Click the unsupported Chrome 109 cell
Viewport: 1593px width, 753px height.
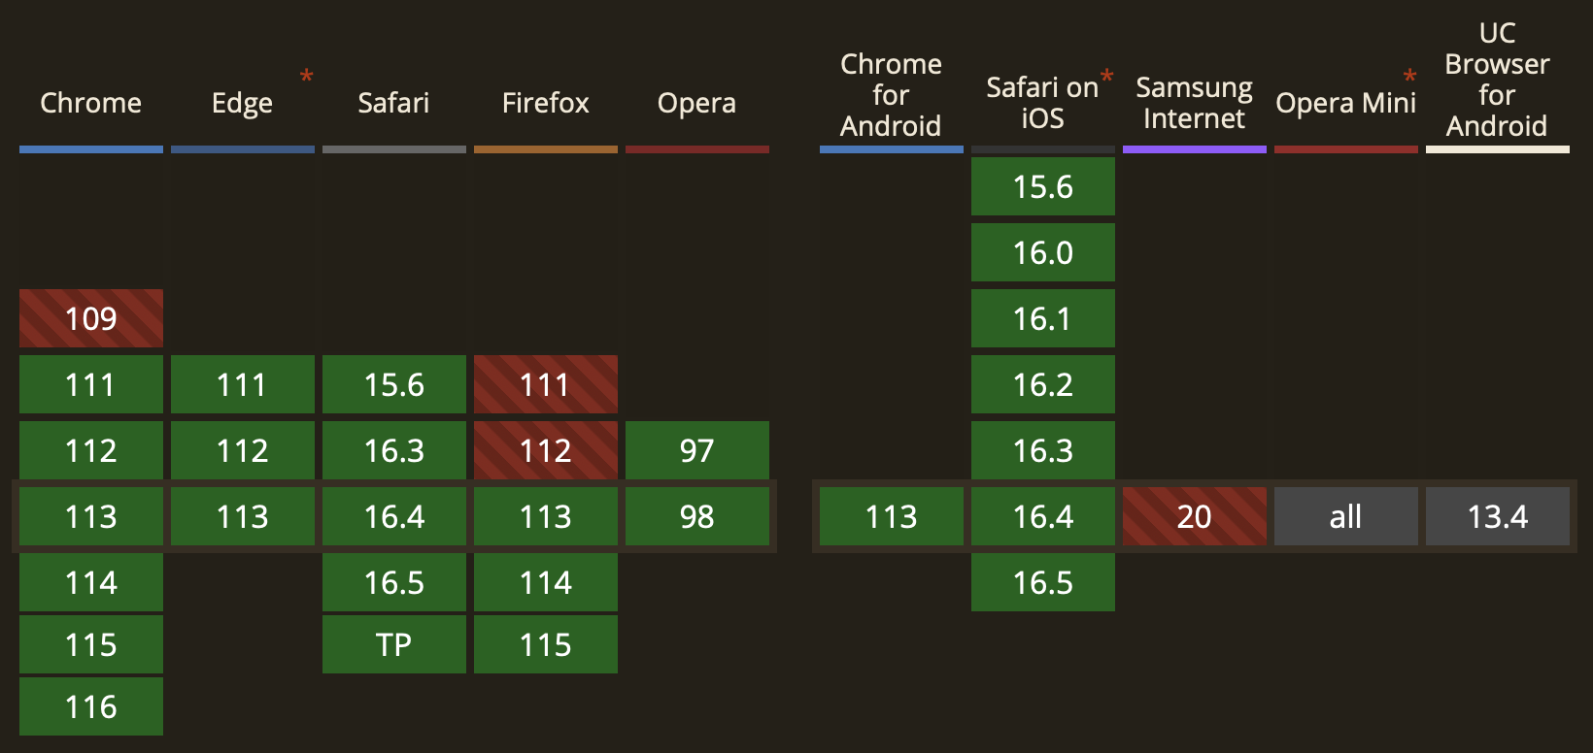coord(91,318)
